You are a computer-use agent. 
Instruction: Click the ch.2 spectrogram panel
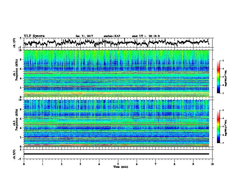[116, 123]
